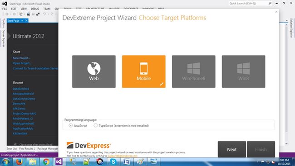Open recent project APKDemo

[x=19, y=109]
